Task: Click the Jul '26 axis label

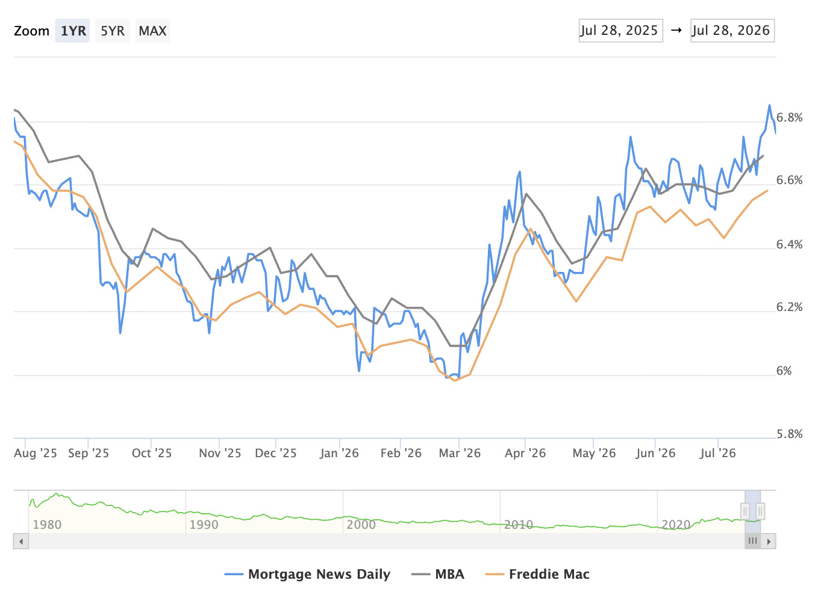Action: pyautogui.click(x=718, y=453)
